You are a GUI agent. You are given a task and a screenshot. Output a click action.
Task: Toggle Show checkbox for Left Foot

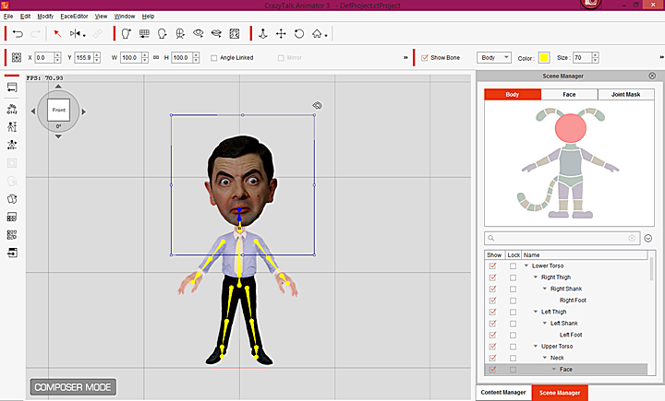point(492,335)
